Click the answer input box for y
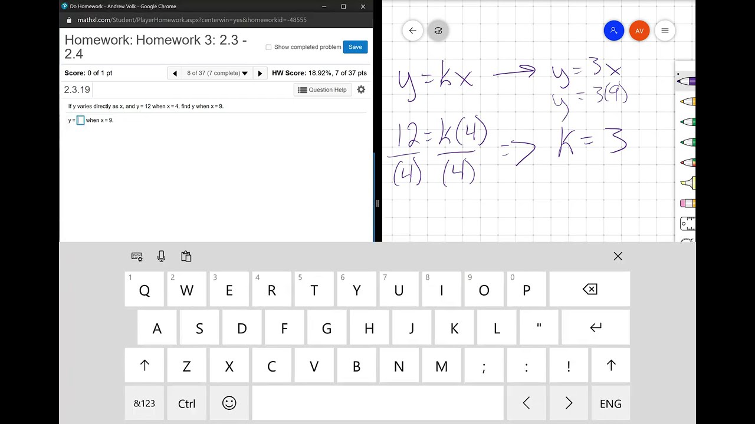Screen dimensions: 755x424 81,120
